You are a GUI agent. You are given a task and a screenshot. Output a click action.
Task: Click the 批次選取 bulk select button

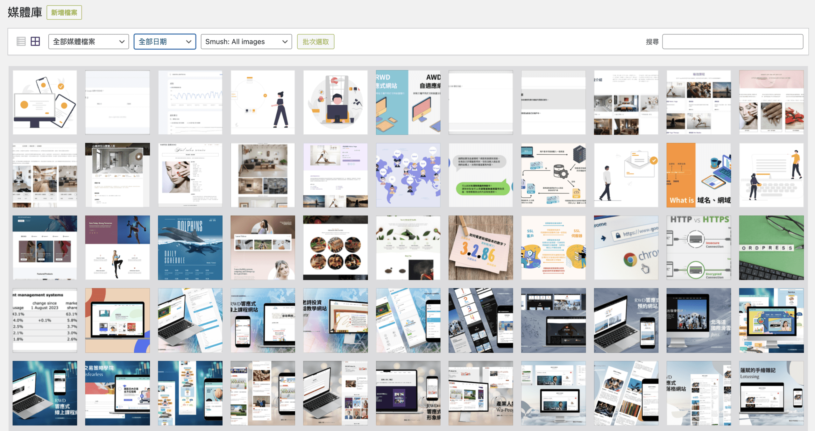(315, 42)
